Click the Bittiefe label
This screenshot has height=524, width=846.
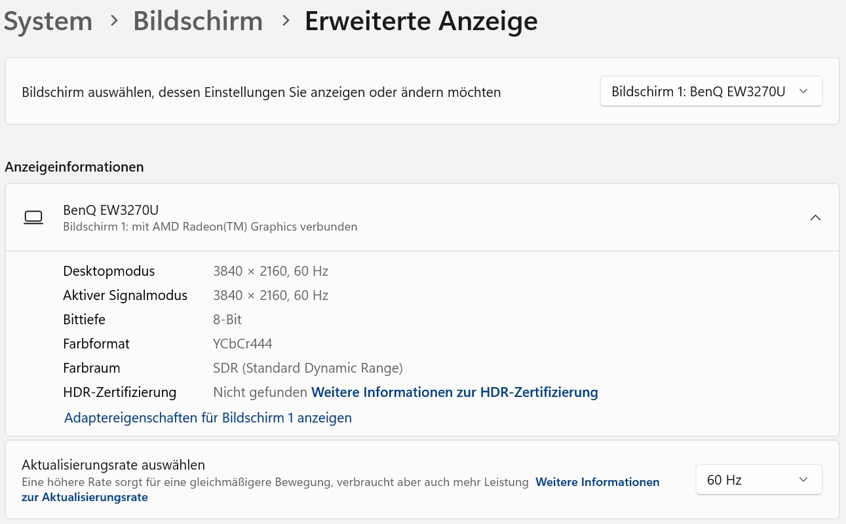point(84,320)
